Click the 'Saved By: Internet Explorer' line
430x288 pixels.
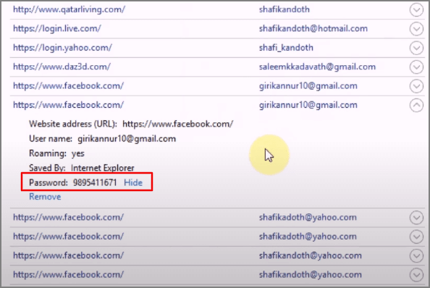pyautogui.click(x=82, y=168)
